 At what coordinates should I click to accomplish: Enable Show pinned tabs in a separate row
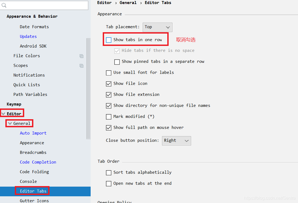(117, 62)
